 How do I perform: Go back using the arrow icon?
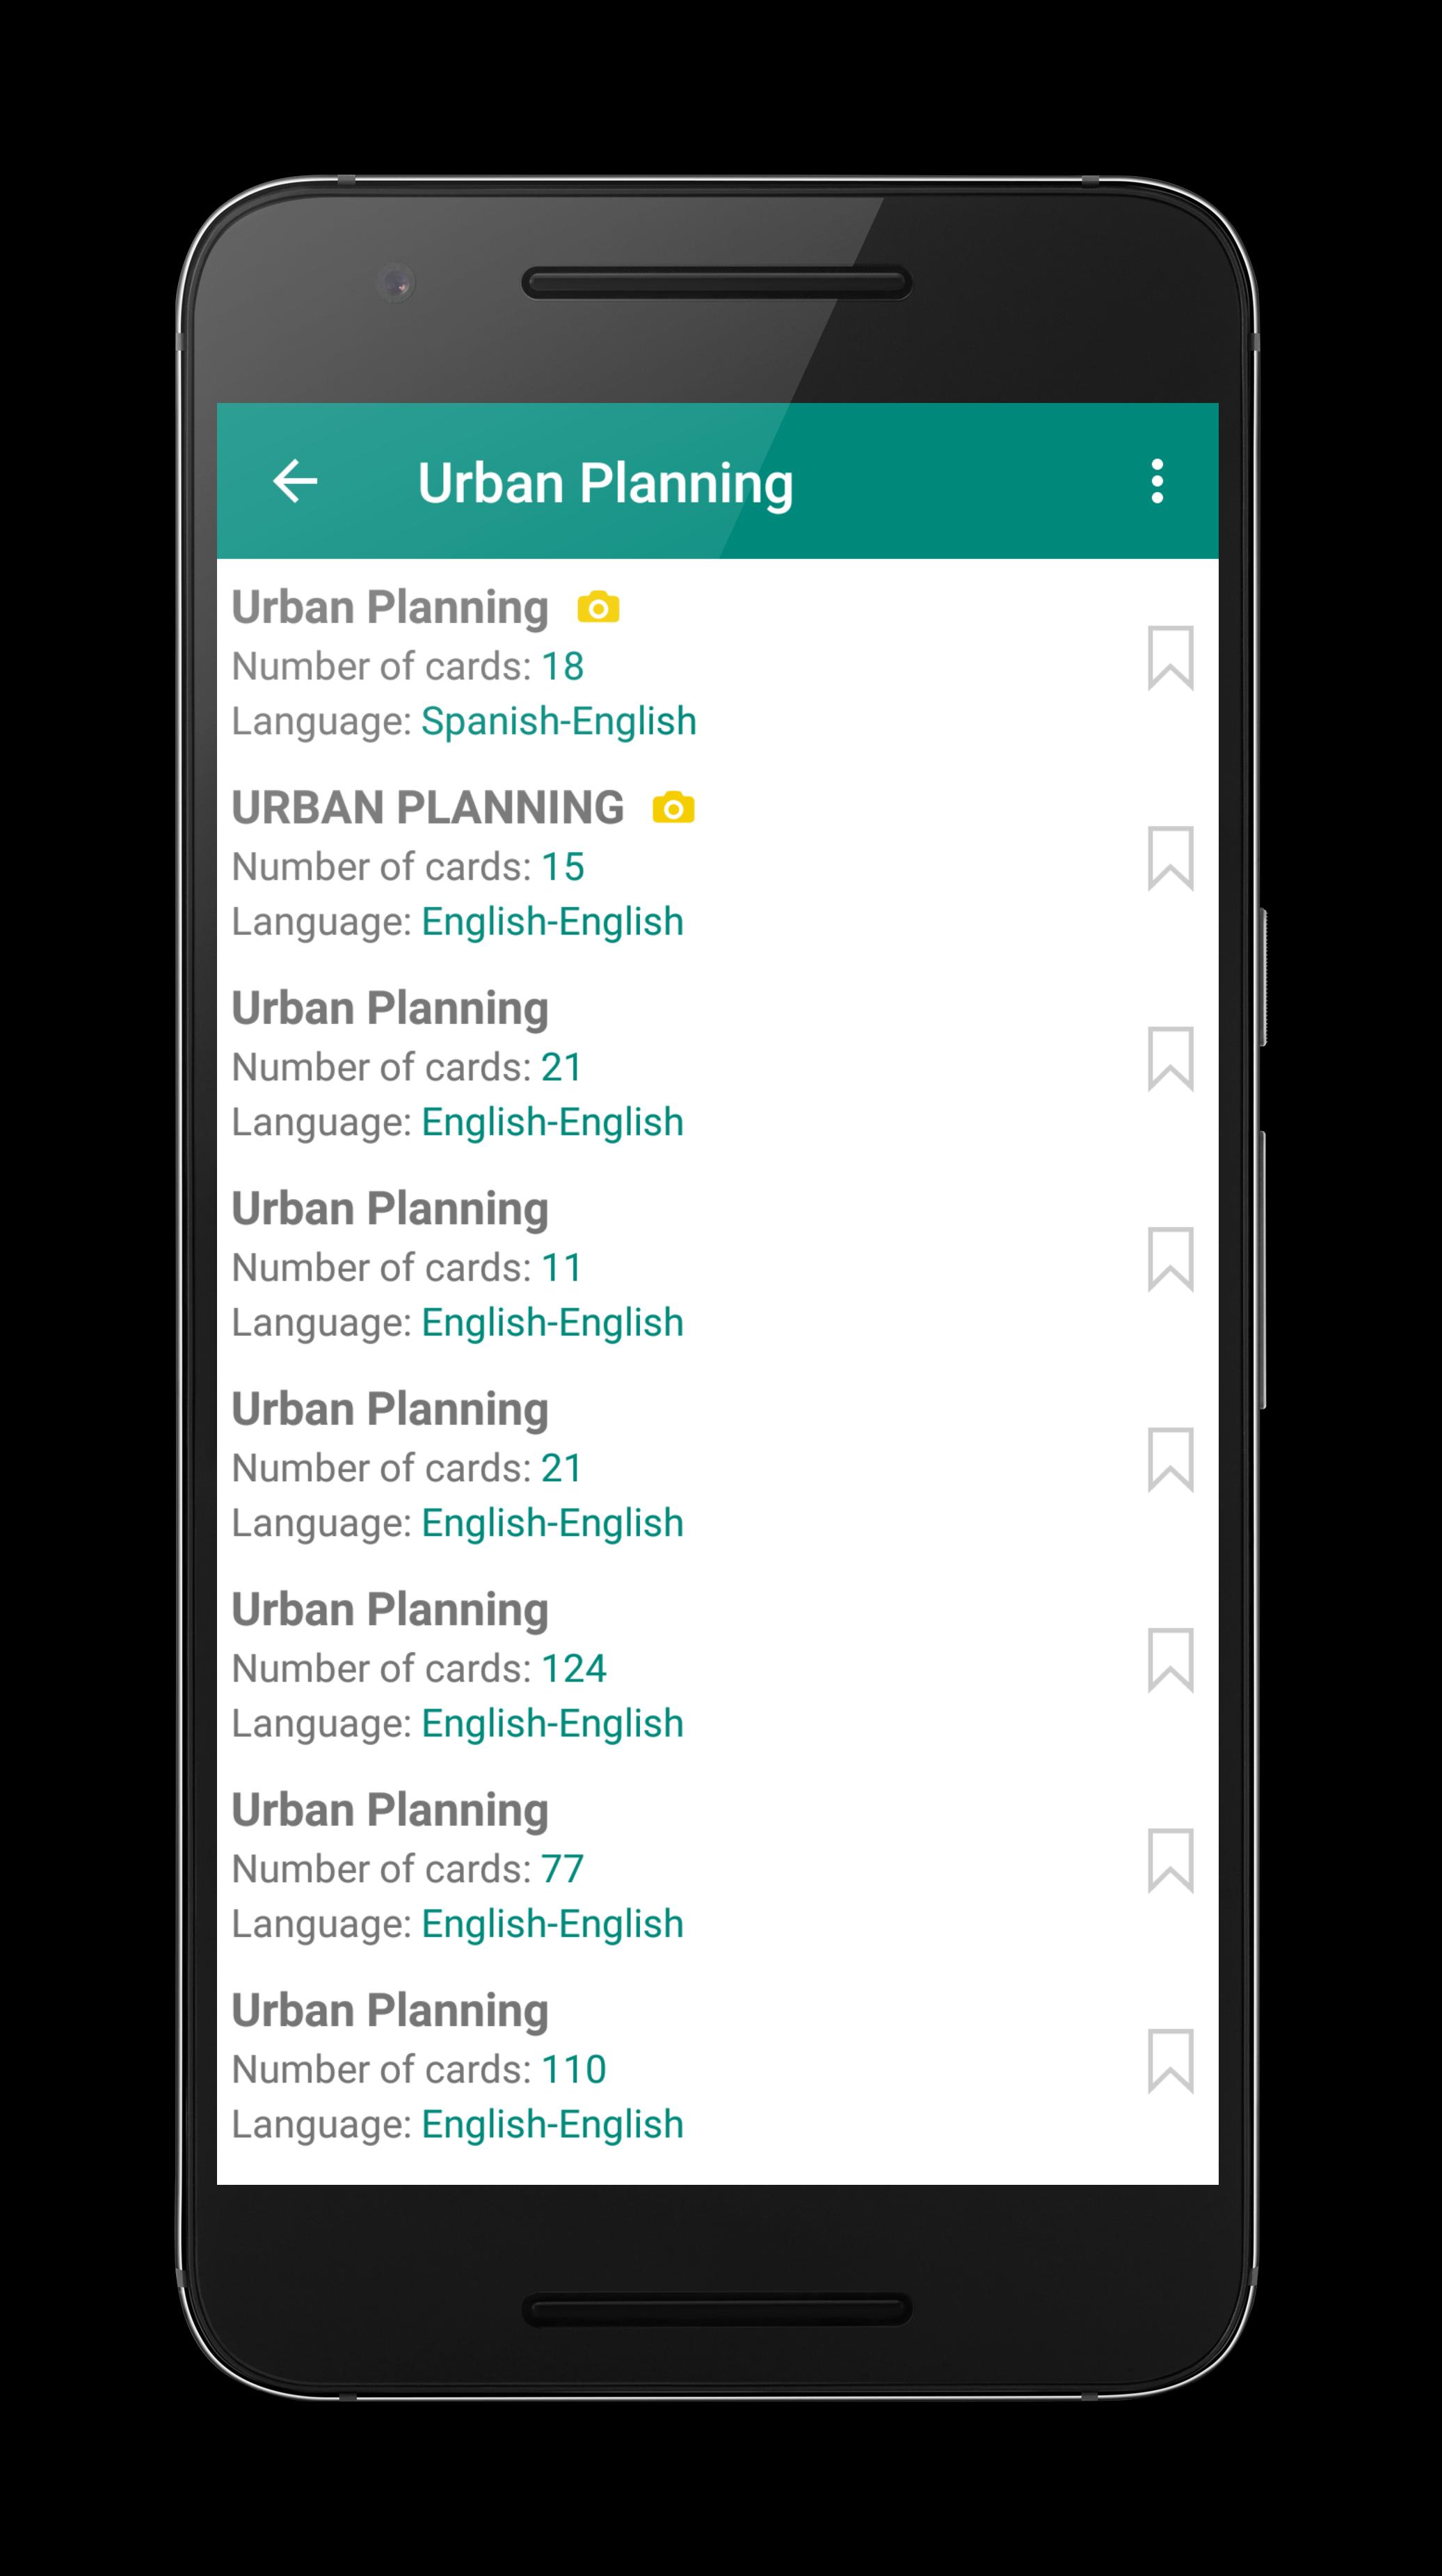(295, 481)
